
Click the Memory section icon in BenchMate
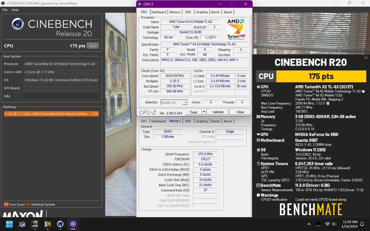click(258, 117)
